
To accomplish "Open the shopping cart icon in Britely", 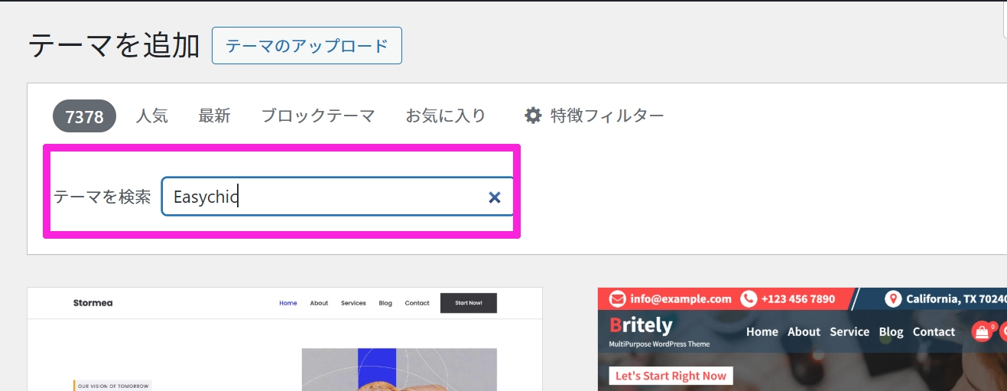I will pos(981,331).
